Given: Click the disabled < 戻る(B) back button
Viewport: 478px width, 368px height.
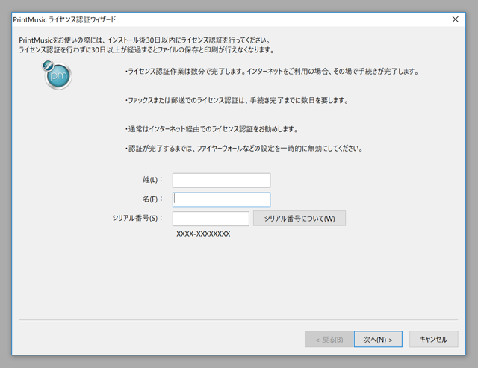Looking at the screenshot, I should click(x=329, y=339).
